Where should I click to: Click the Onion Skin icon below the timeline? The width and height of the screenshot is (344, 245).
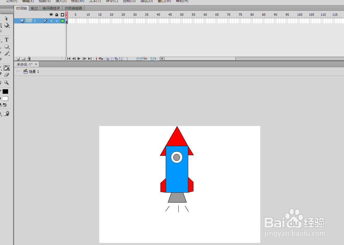pos(107,58)
